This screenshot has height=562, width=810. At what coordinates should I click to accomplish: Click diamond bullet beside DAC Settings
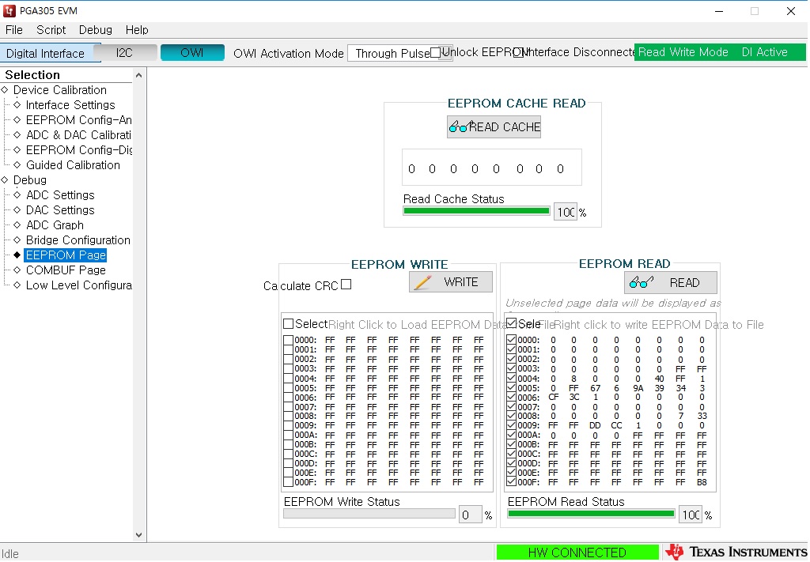point(17,210)
